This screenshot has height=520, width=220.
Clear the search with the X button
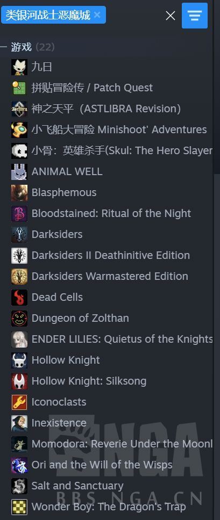point(171,16)
